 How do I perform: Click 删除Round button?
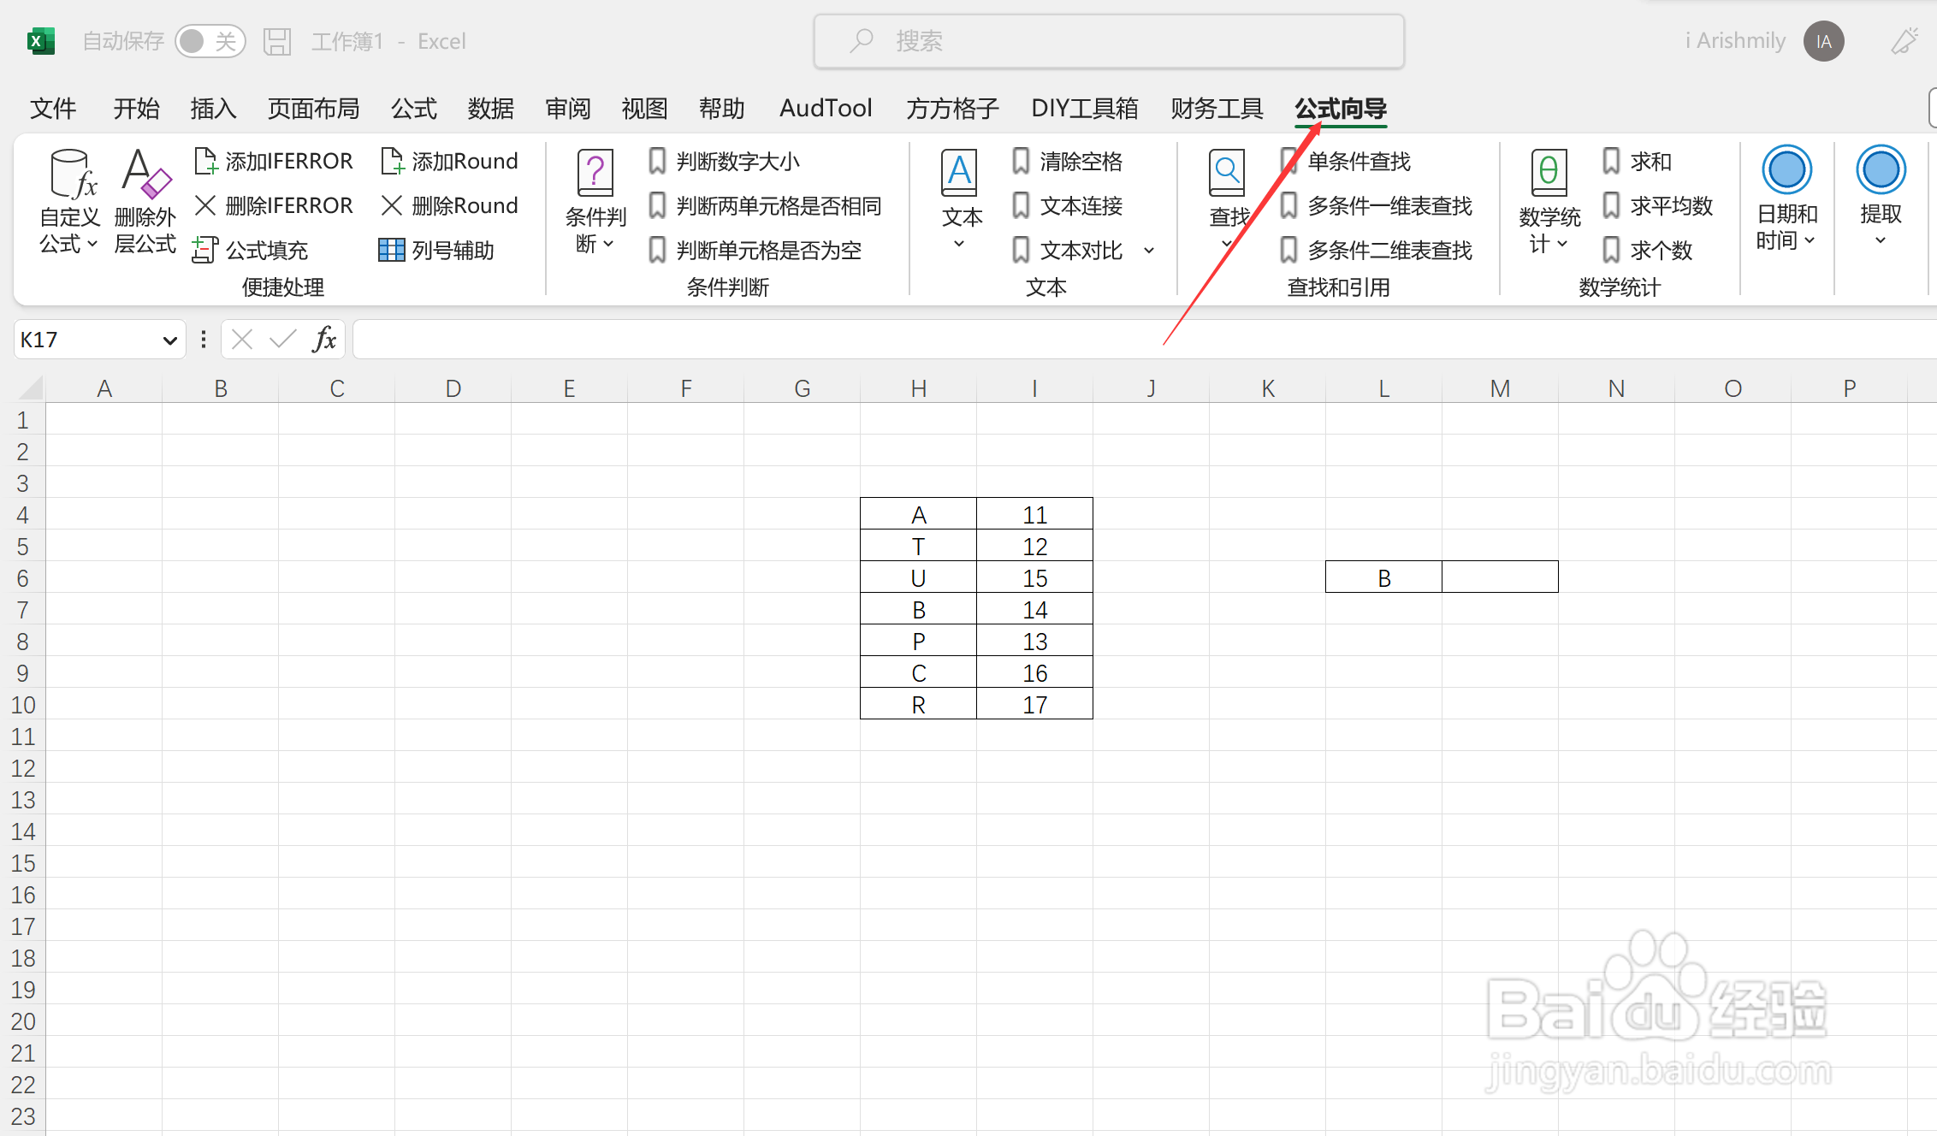click(450, 205)
